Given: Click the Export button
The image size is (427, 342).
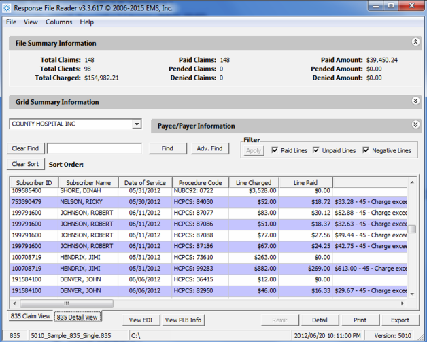Looking at the screenshot, I should click(400, 320).
